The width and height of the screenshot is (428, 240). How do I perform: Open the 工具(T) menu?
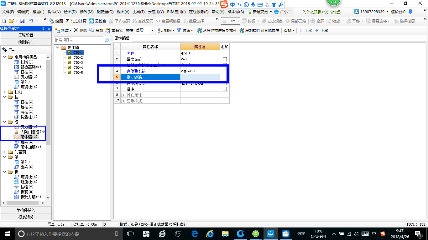[x=138, y=12]
